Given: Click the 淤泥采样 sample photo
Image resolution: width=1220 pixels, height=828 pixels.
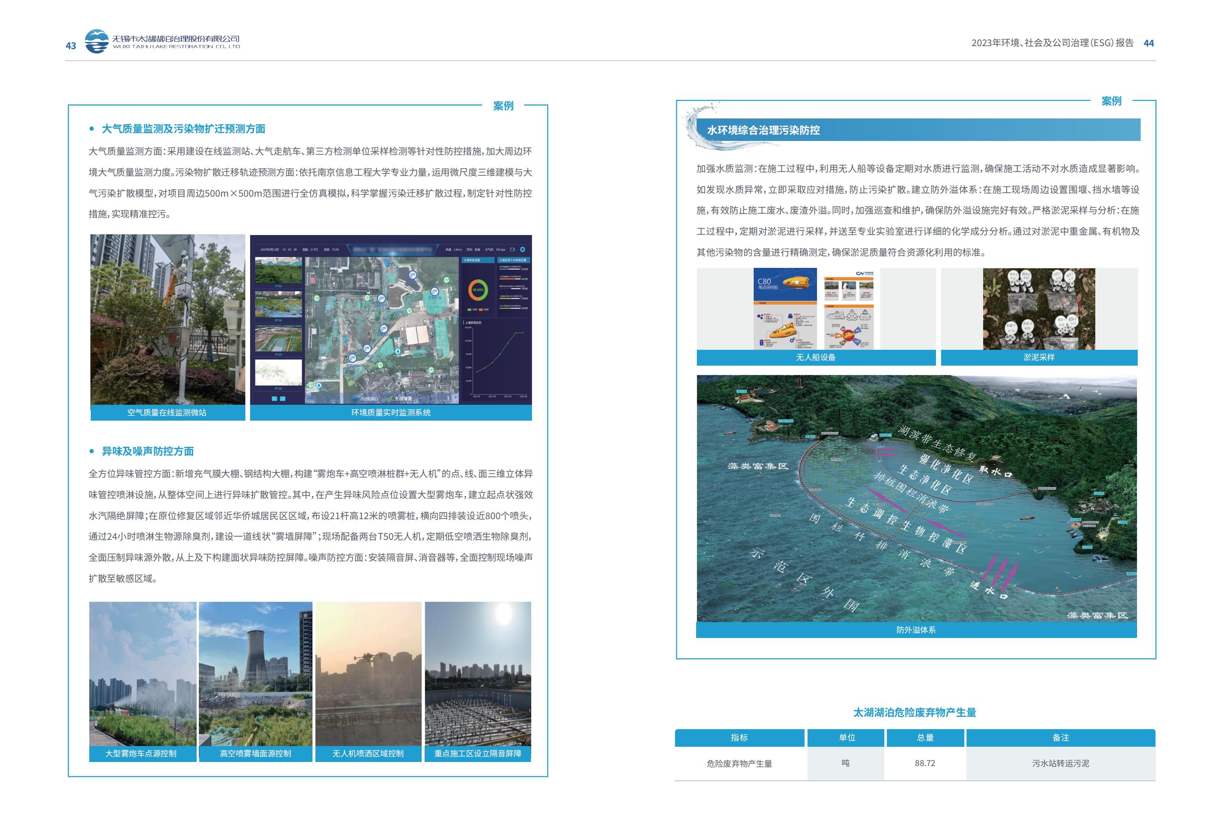Looking at the screenshot, I should point(1038,309).
